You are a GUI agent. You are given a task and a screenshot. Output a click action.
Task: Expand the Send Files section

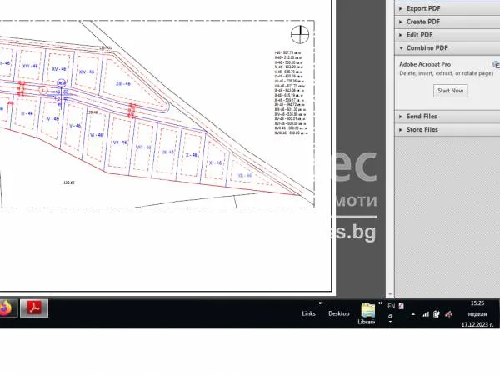tap(422, 117)
